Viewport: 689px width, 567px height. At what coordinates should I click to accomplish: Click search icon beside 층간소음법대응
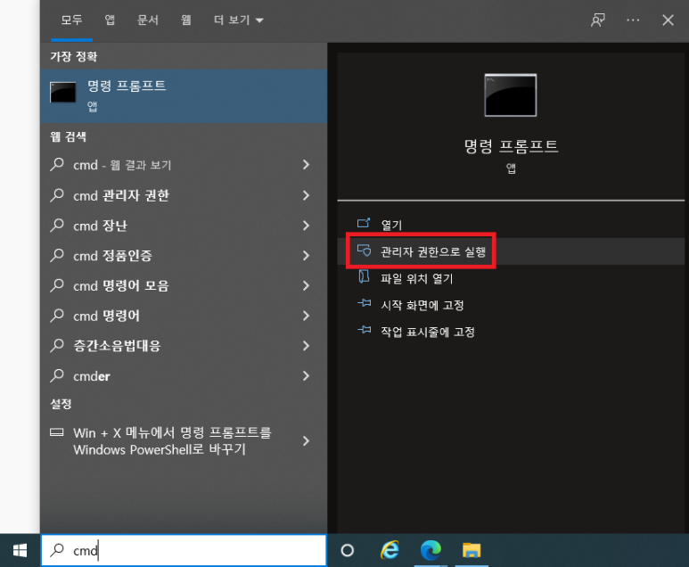pos(57,346)
